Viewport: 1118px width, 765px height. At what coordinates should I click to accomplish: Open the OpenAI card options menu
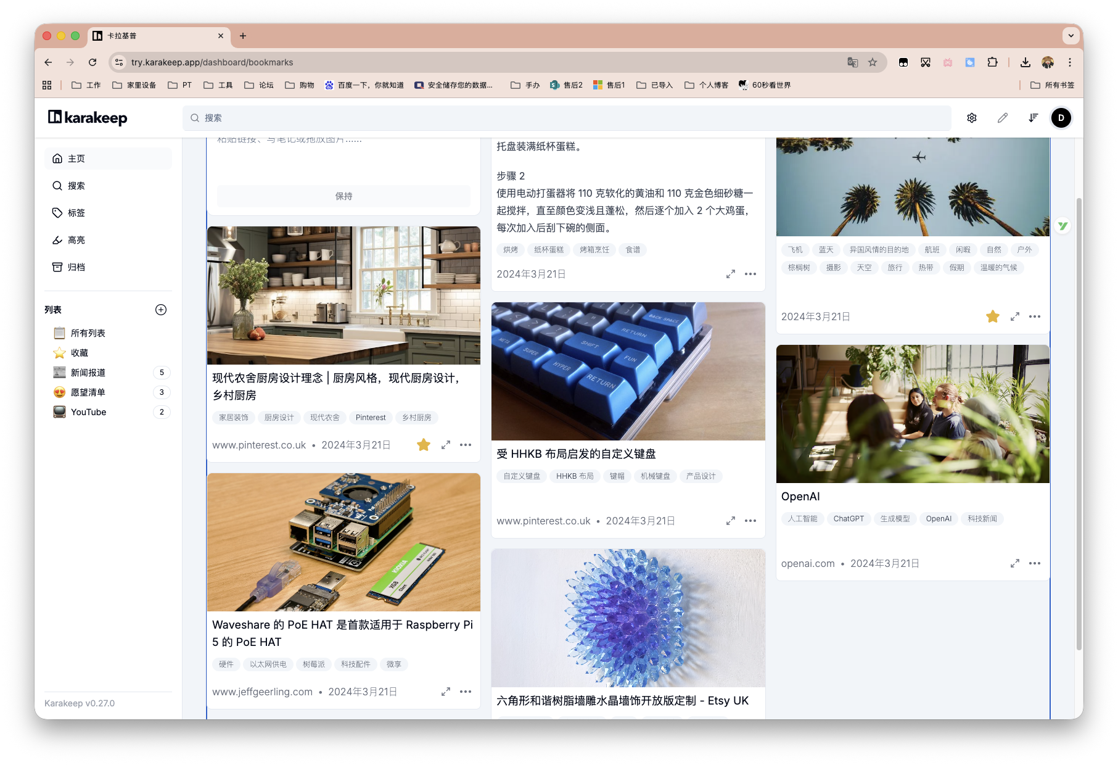click(x=1035, y=563)
